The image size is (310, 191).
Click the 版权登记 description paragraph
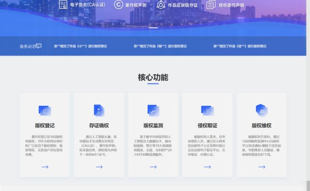44,145
